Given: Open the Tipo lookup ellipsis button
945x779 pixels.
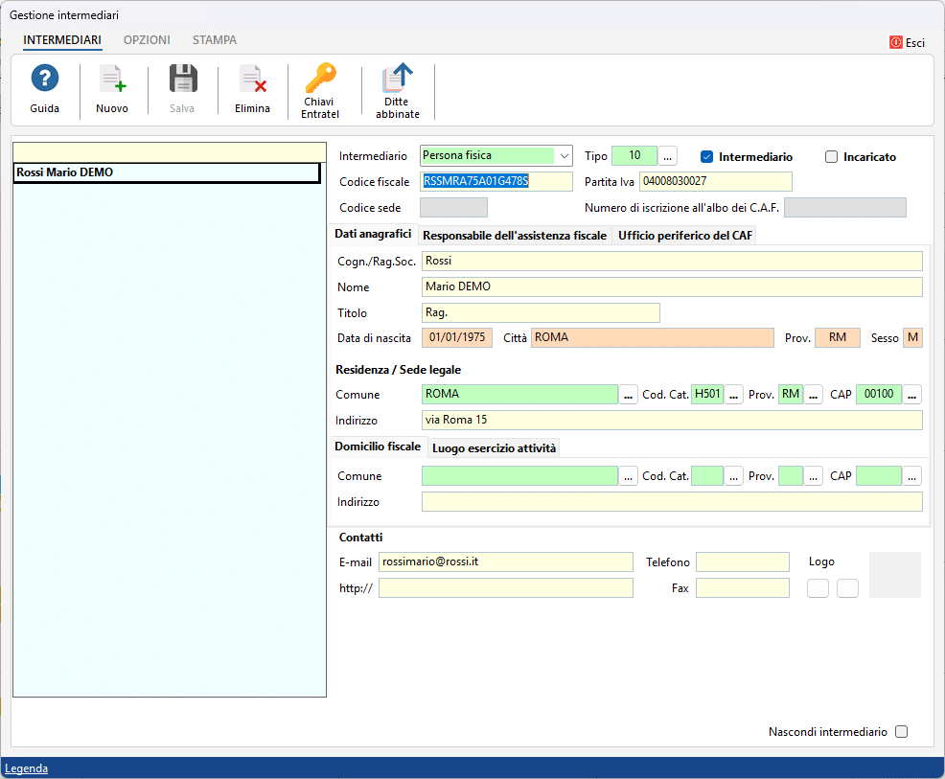Looking at the screenshot, I should click(667, 156).
